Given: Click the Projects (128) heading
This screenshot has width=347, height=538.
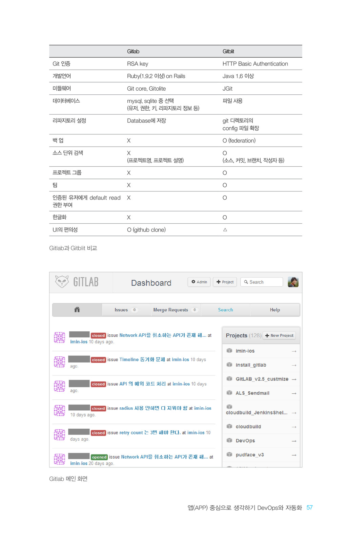Looking at the screenshot, I should (x=244, y=335).
